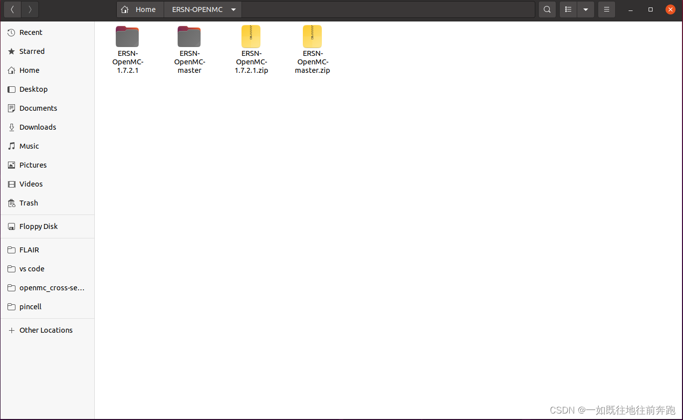Select the Music sidebar location
The image size is (683, 420).
coord(29,146)
